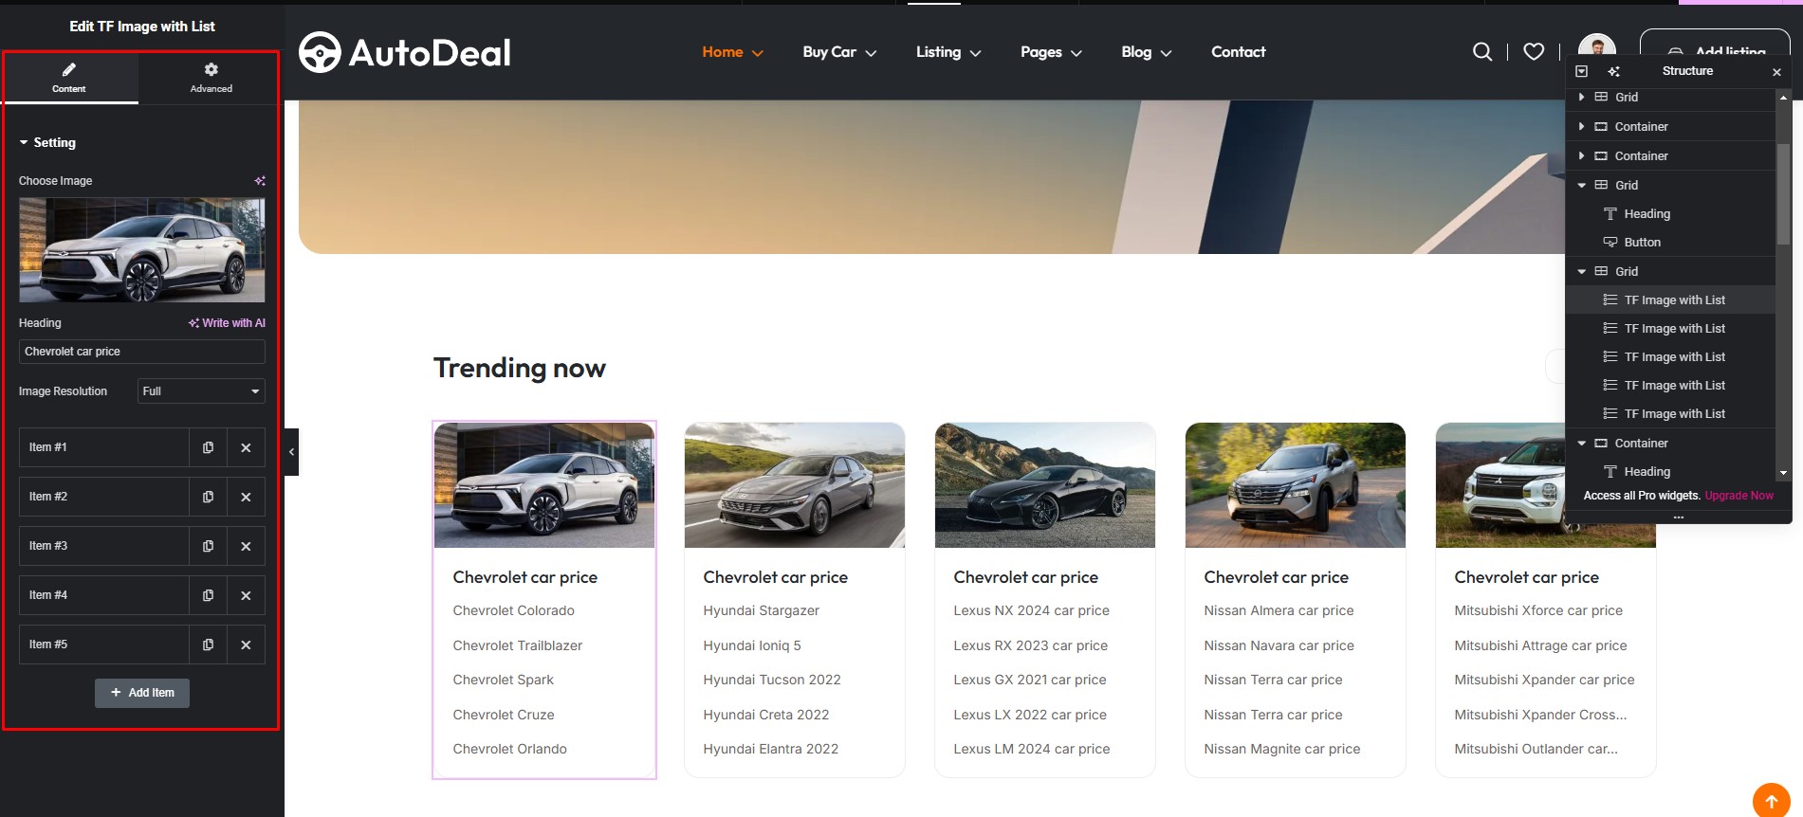The height and width of the screenshot is (817, 1803).
Task: Duplicate Item #1
Action: [x=208, y=447]
